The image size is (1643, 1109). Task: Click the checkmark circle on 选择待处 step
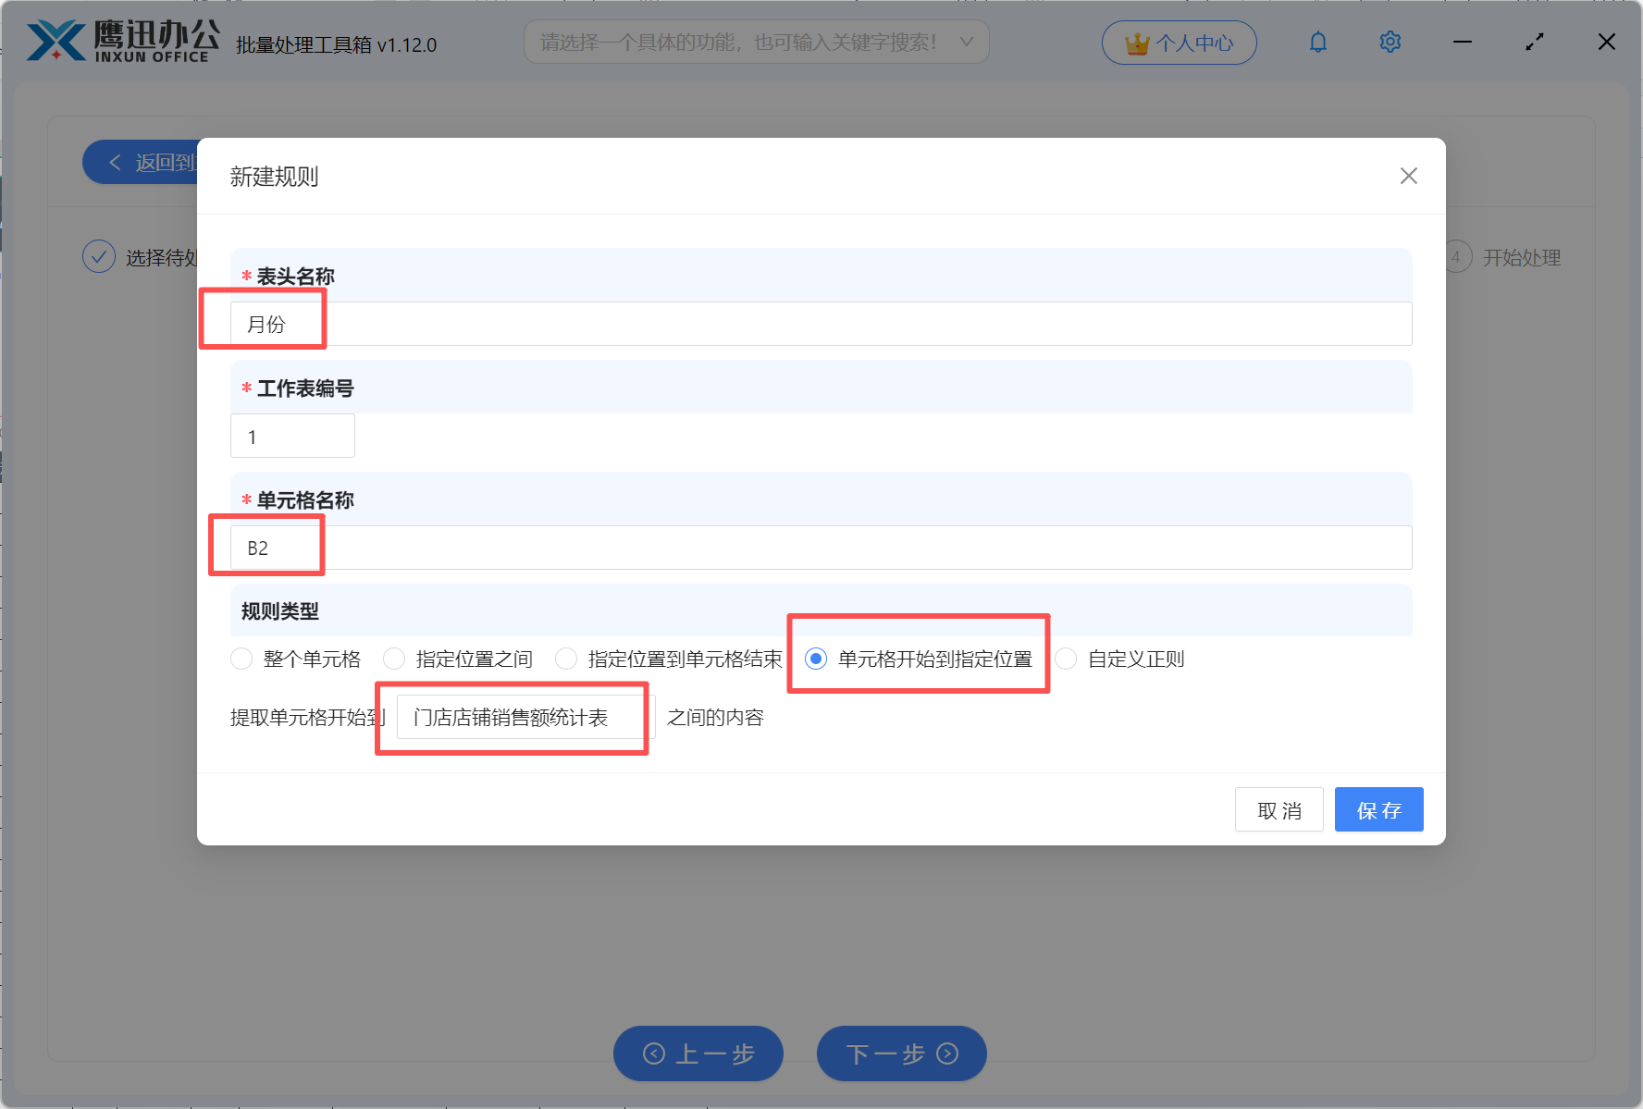[x=99, y=256]
